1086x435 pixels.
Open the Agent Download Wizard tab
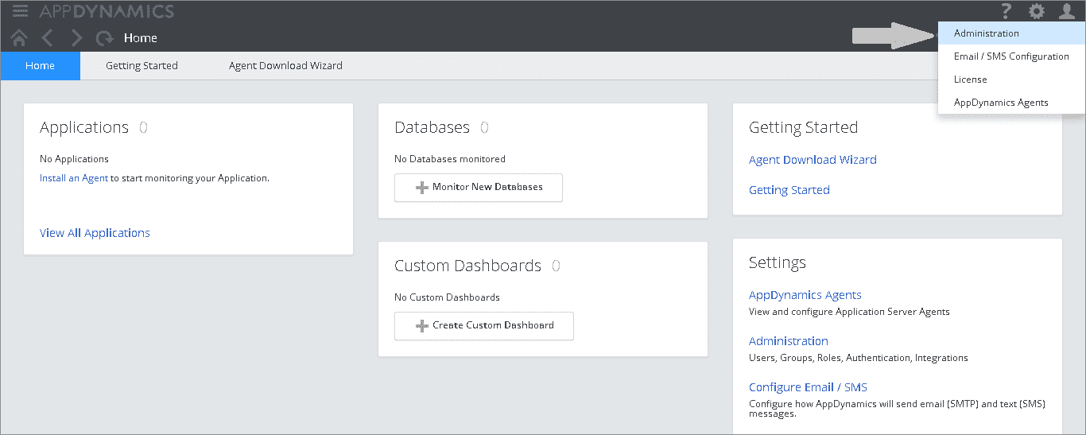tap(285, 66)
